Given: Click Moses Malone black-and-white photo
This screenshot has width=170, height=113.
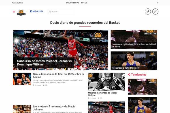Looking at the screenshot, I should 106,82.
